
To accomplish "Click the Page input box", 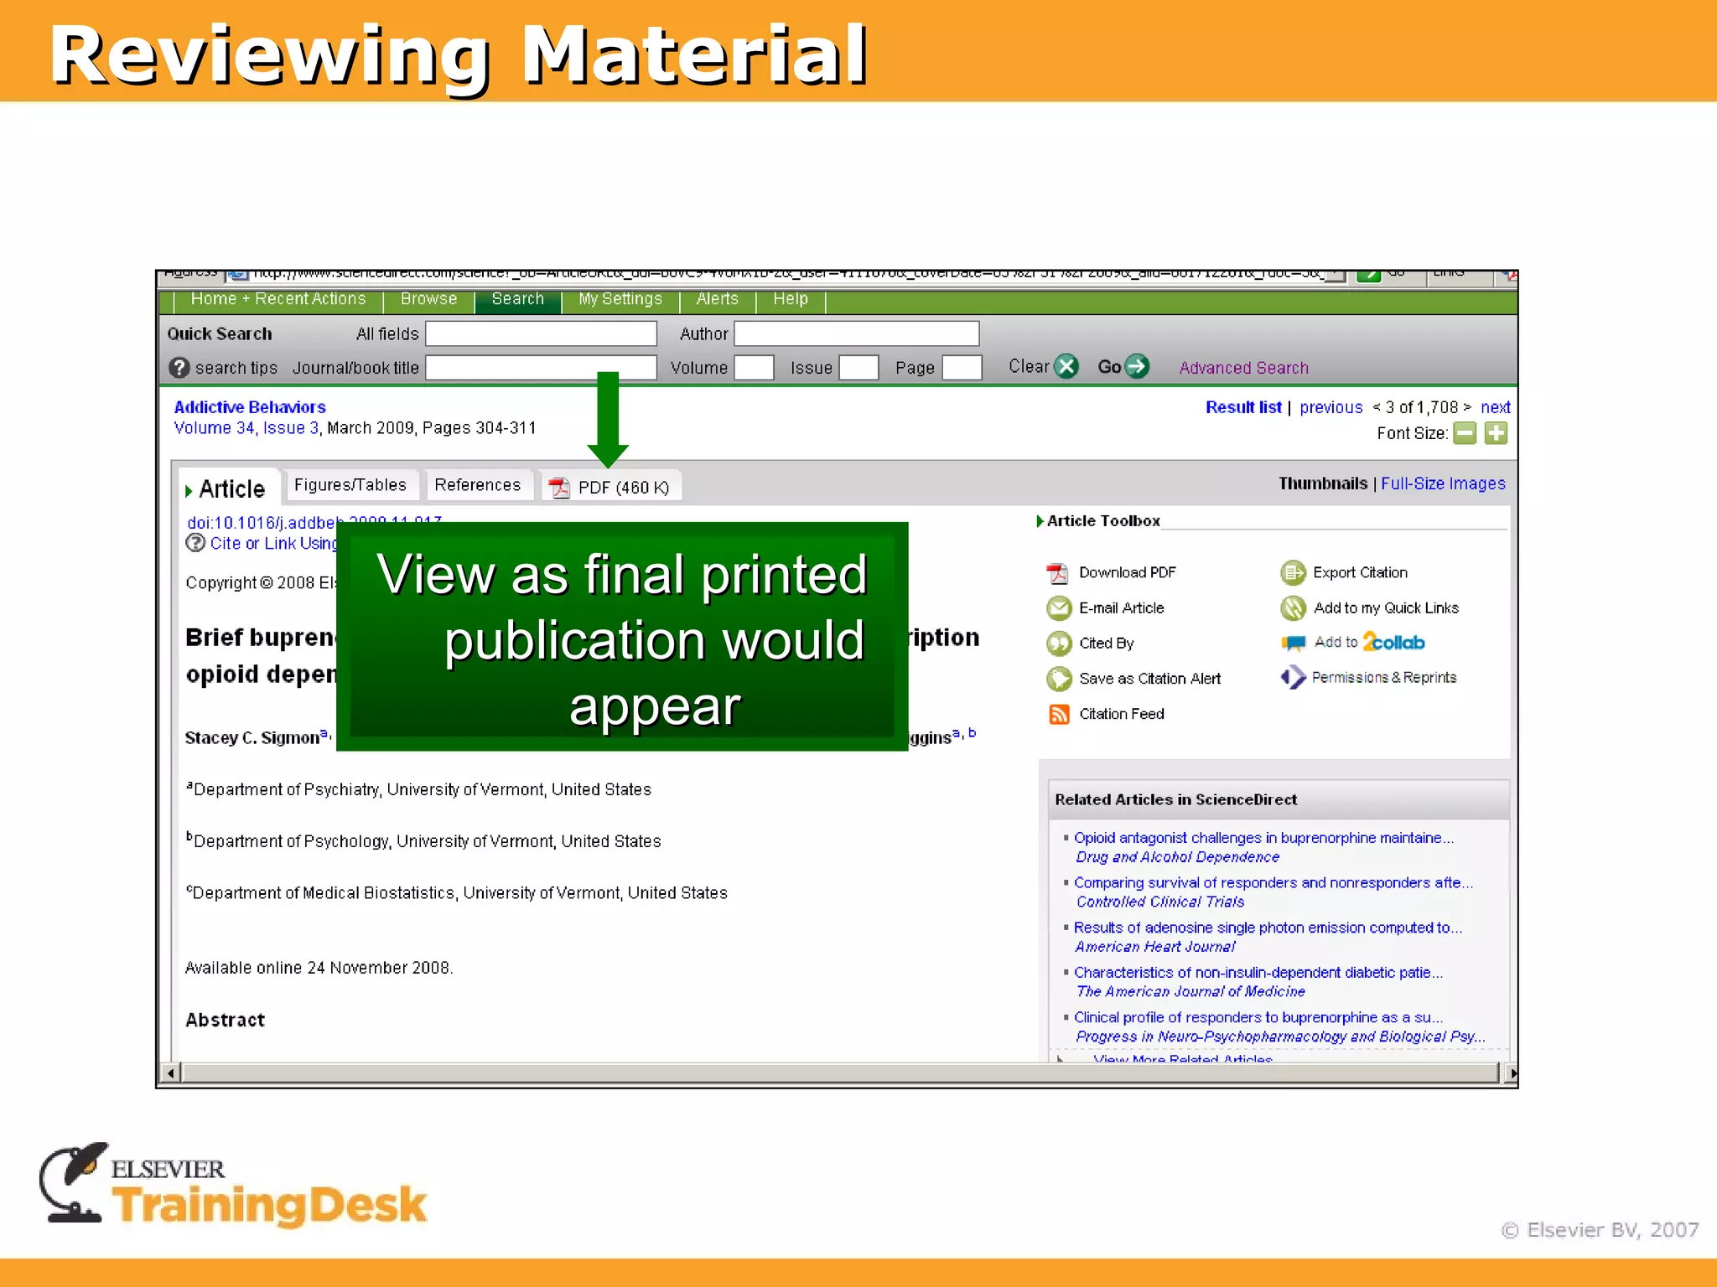I will (962, 368).
